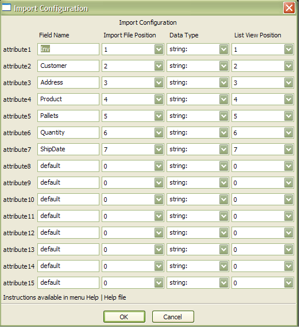Expand attribute1 Data Type dropdown
This screenshot has width=301, height=329.
(x=224, y=49)
